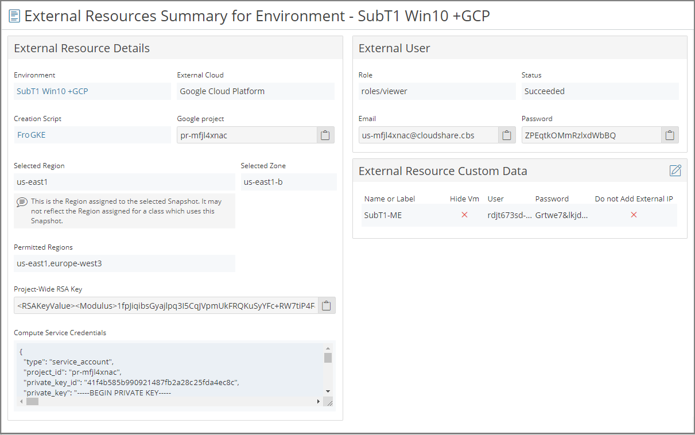Copy the Project-Wide RSA Key value
Screen dimensions: 695x435
(325, 305)
